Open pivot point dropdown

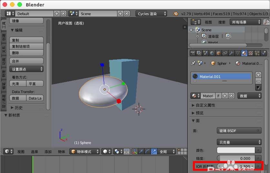pyautogui.click(x=118, y=151)
